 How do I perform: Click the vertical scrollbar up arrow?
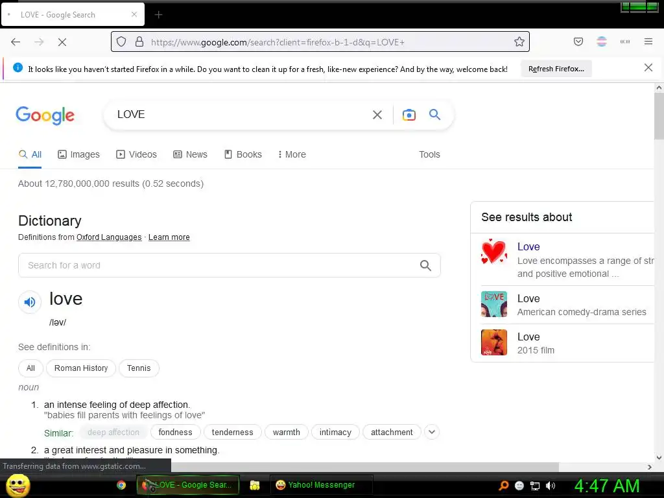click(659, 88)
